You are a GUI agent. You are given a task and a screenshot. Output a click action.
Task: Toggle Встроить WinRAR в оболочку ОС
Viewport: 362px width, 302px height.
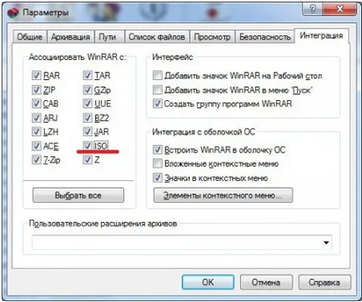(x=158, y=150)
